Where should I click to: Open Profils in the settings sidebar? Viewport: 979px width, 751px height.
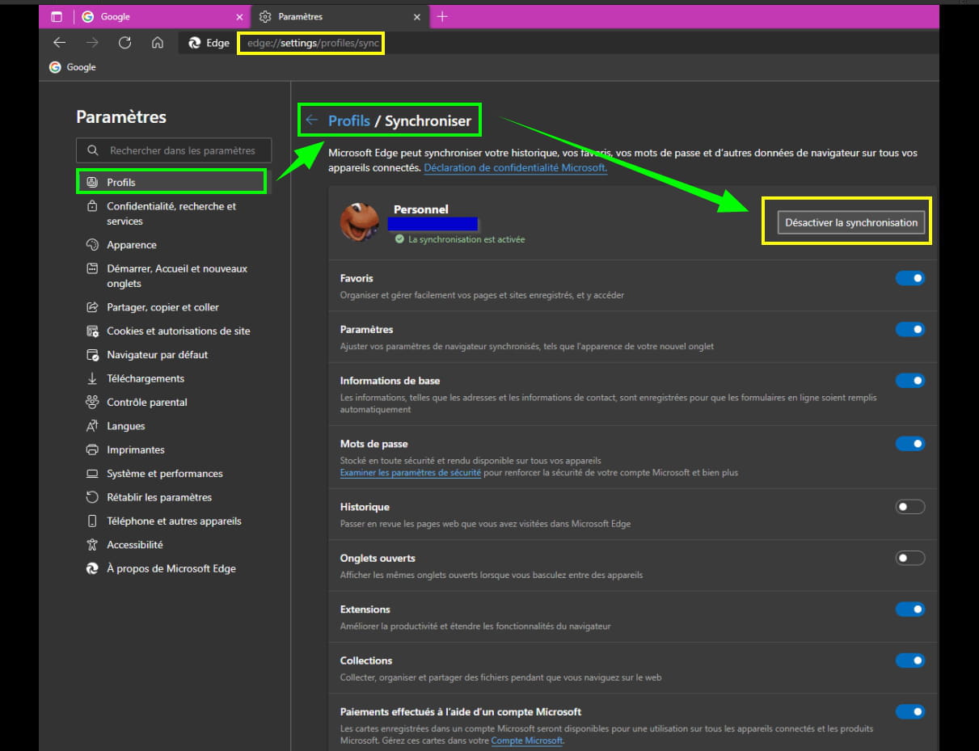(x=171, y=182)
